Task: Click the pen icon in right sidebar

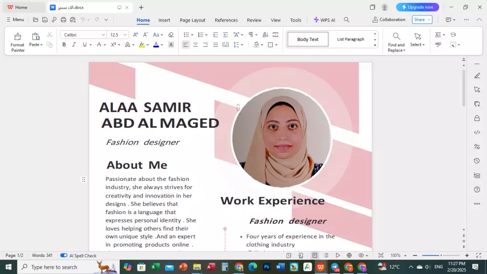Action: pyautogui.click(x=477, y=76)
